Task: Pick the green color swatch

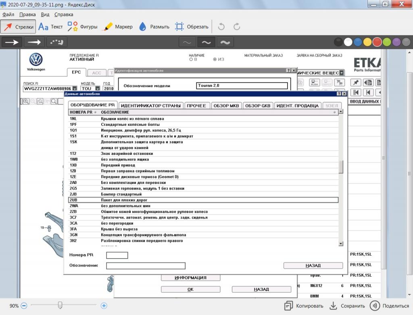Action: click(387, 42)
